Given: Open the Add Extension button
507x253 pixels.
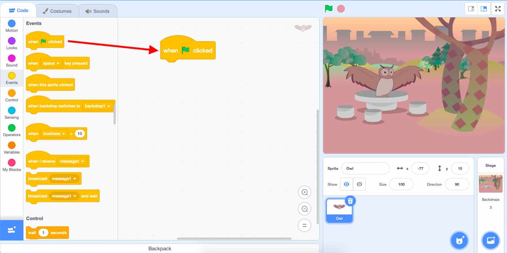Looking at the screenshot, I should (x=12, y=230).
